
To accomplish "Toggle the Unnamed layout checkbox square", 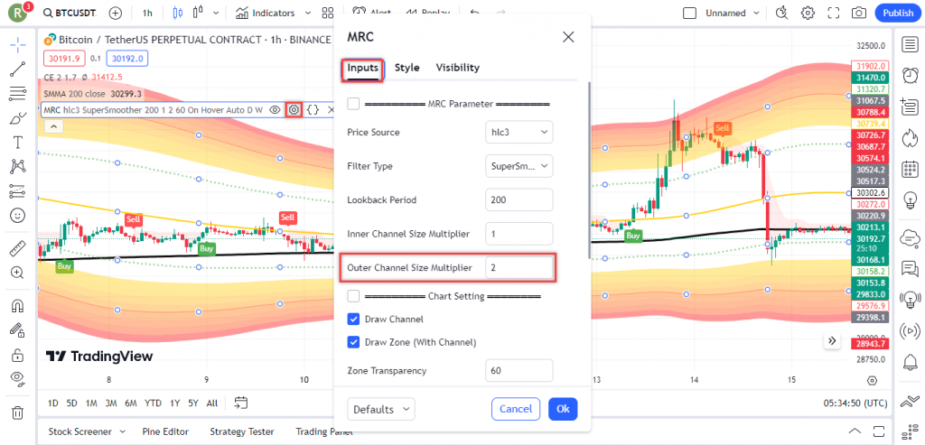I will click(689, 13).
